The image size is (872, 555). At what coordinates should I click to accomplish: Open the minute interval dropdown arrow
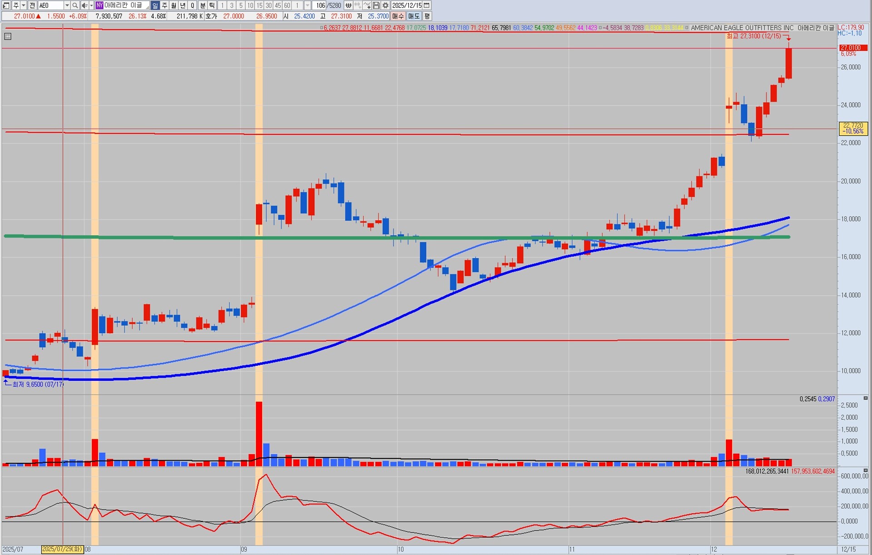307,5
